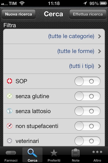Image resolution: width=108 pixels, height=163 pixels.
Task: Open the tutte le forme selector
Action: point(54,51)
